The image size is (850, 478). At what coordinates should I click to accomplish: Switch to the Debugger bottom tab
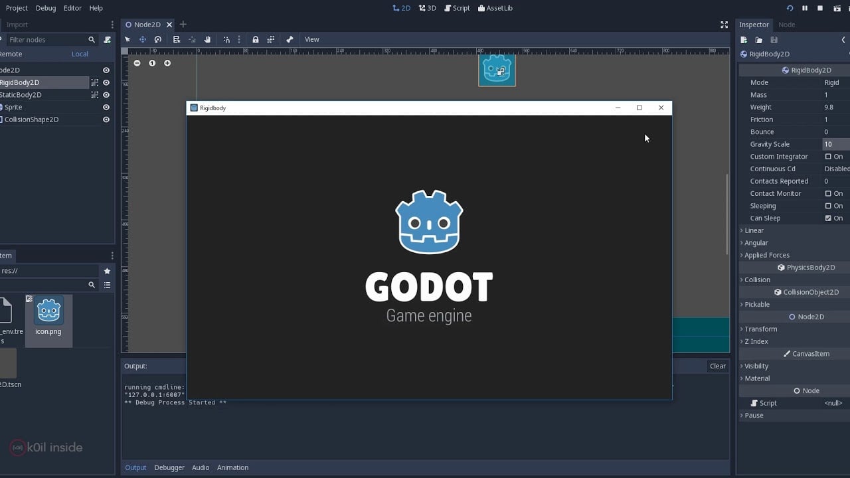(169, 467)
